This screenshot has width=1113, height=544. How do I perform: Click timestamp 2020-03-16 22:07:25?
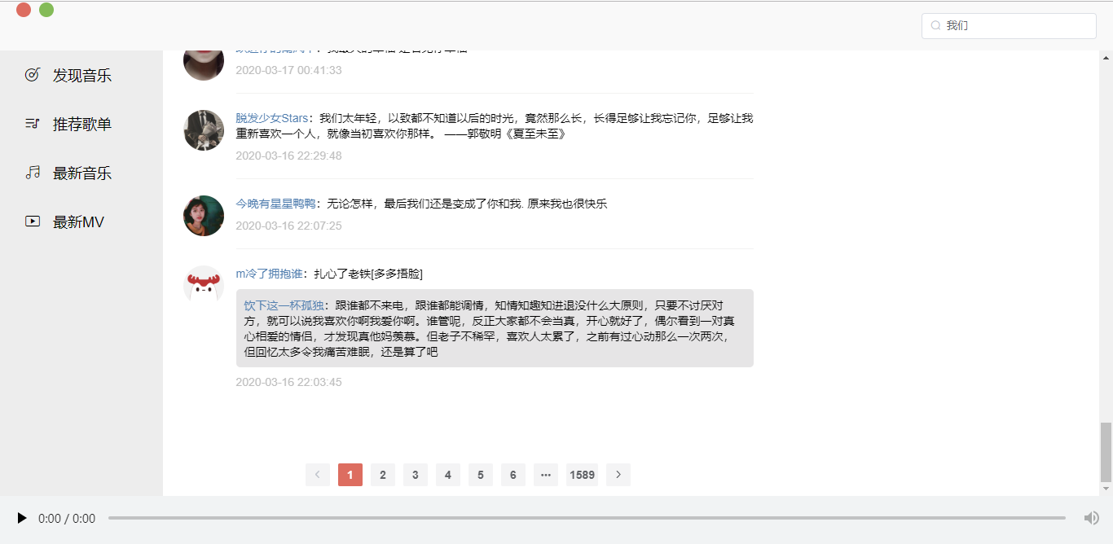(288, 226)
